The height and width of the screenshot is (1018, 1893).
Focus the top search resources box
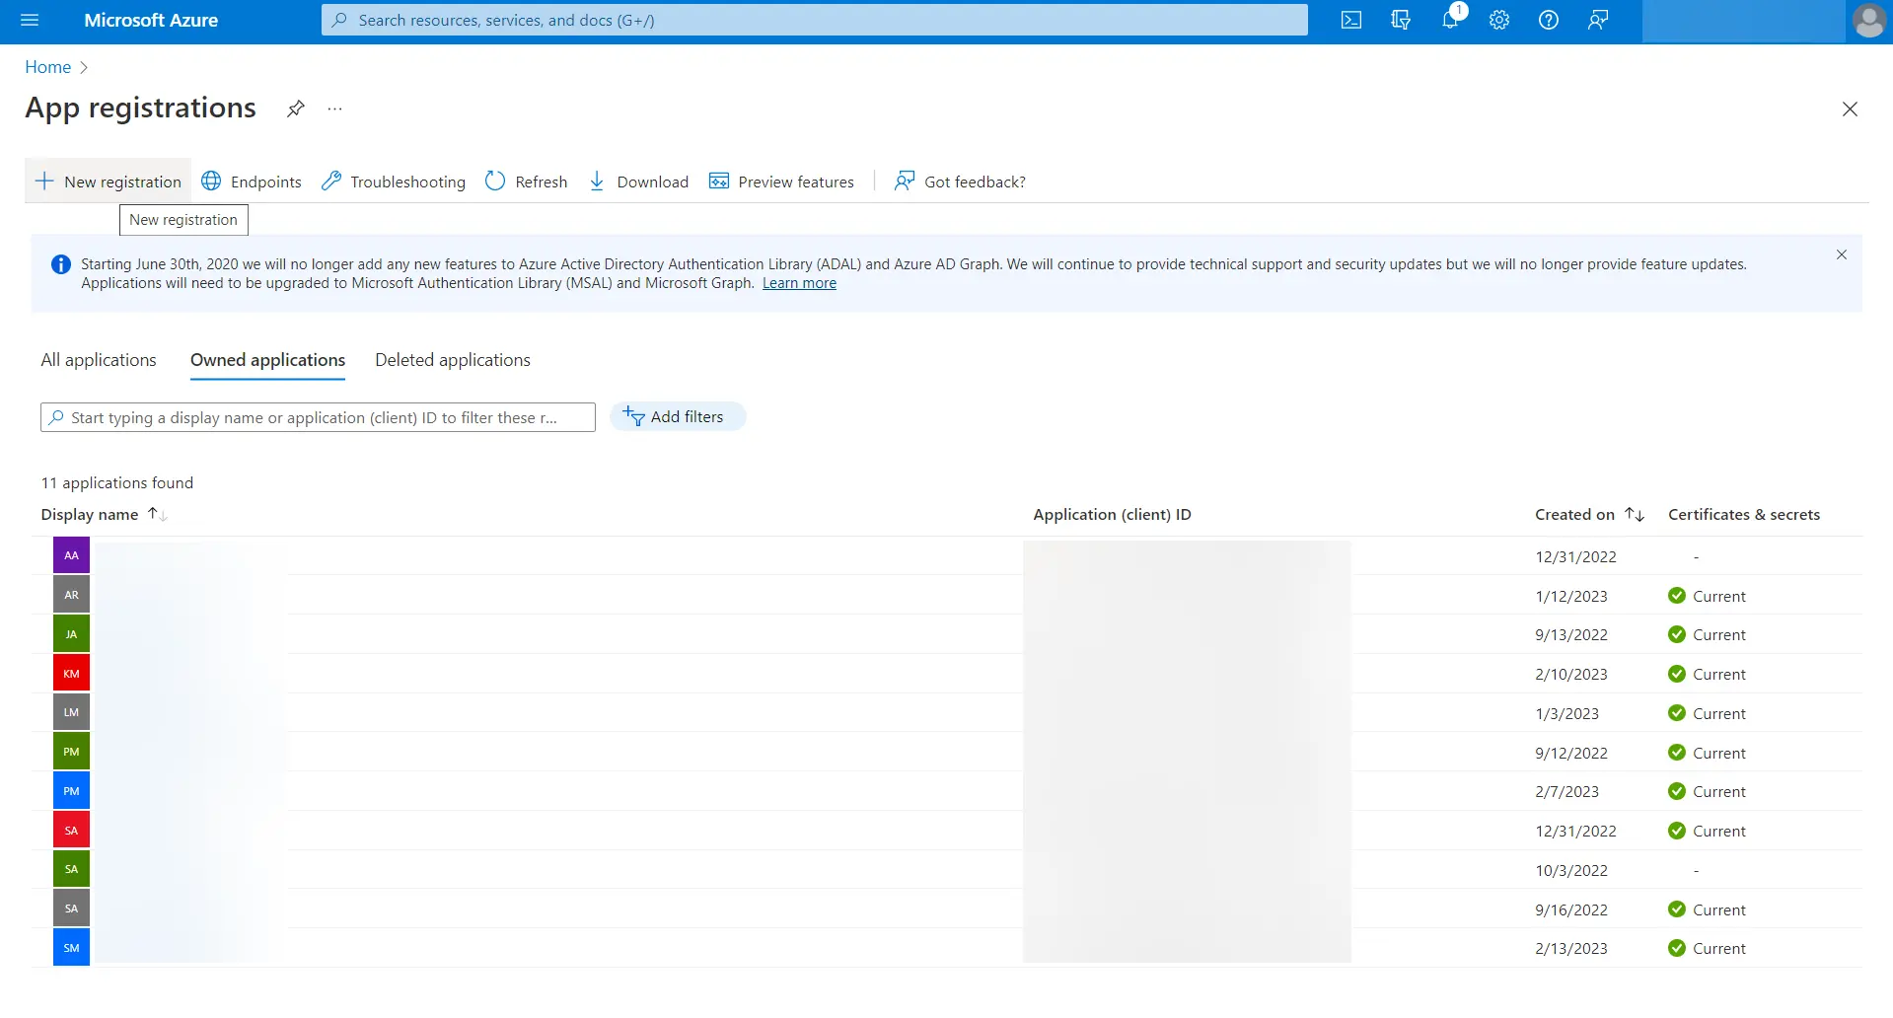coord(815,20)
